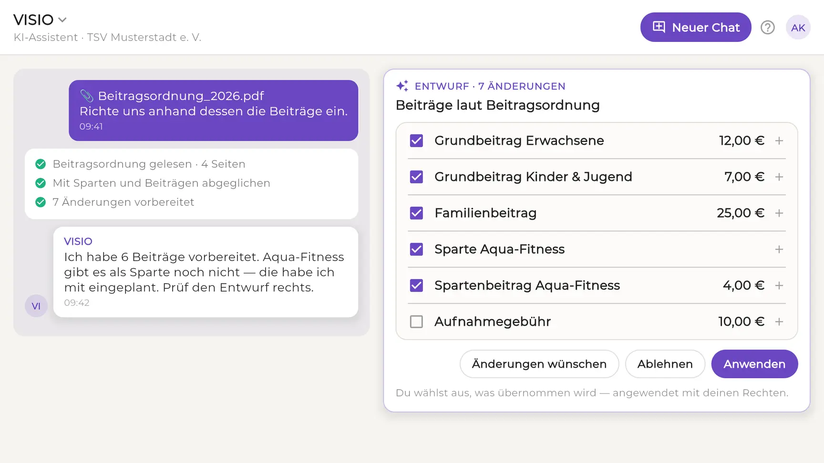Click the 4,00 € amount
The height and width of the screenshot is (463, 824).
pyautogui.click(x=743, y=285)
